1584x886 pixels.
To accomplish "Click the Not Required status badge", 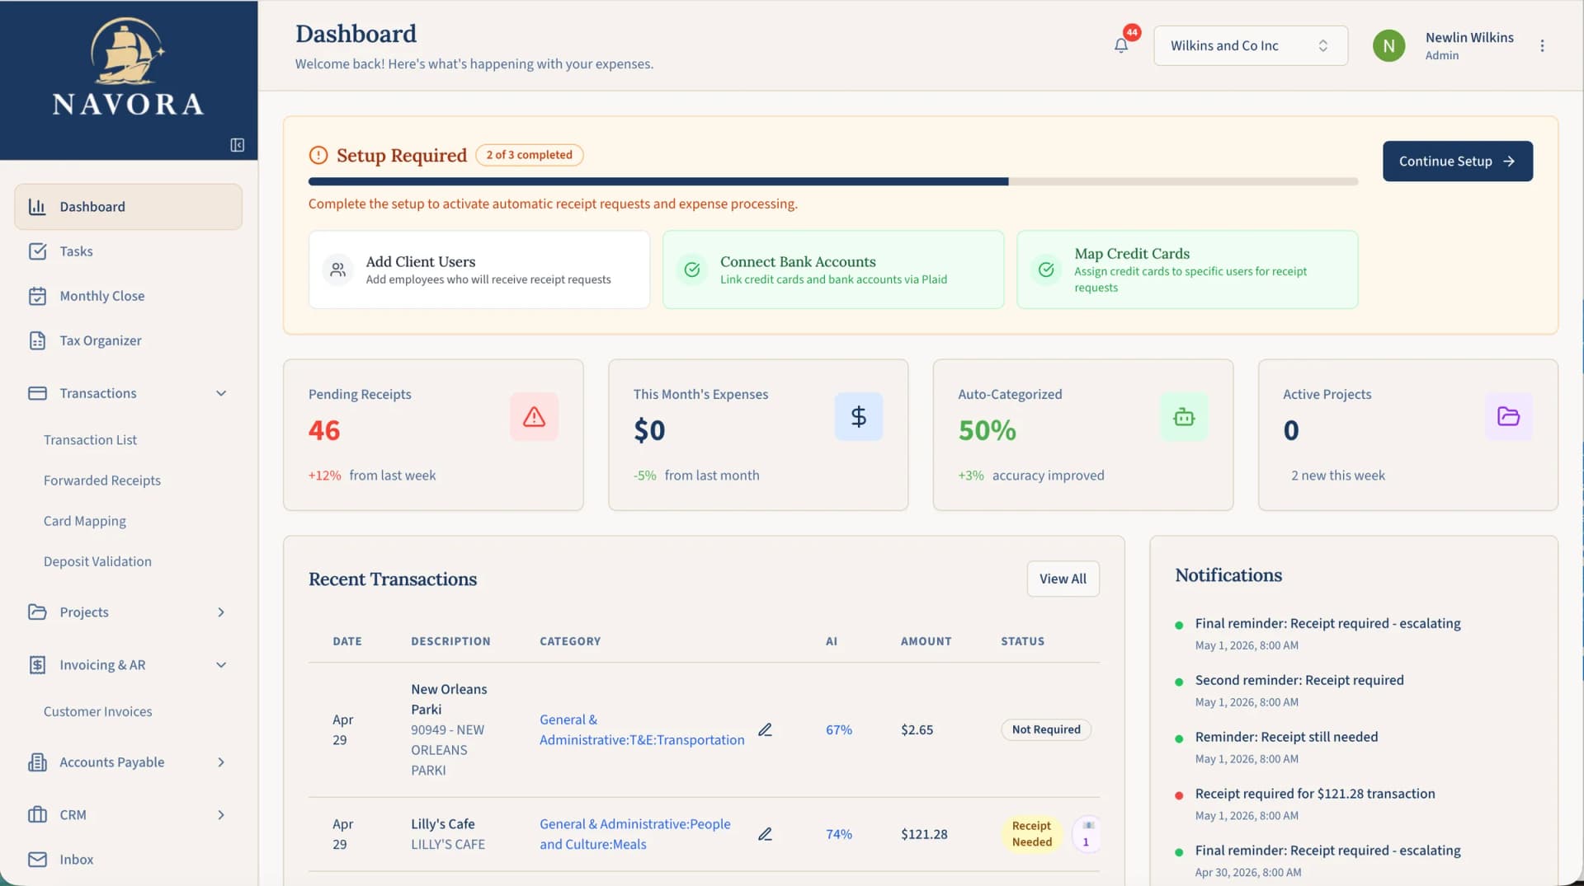I will [1045, 729].
